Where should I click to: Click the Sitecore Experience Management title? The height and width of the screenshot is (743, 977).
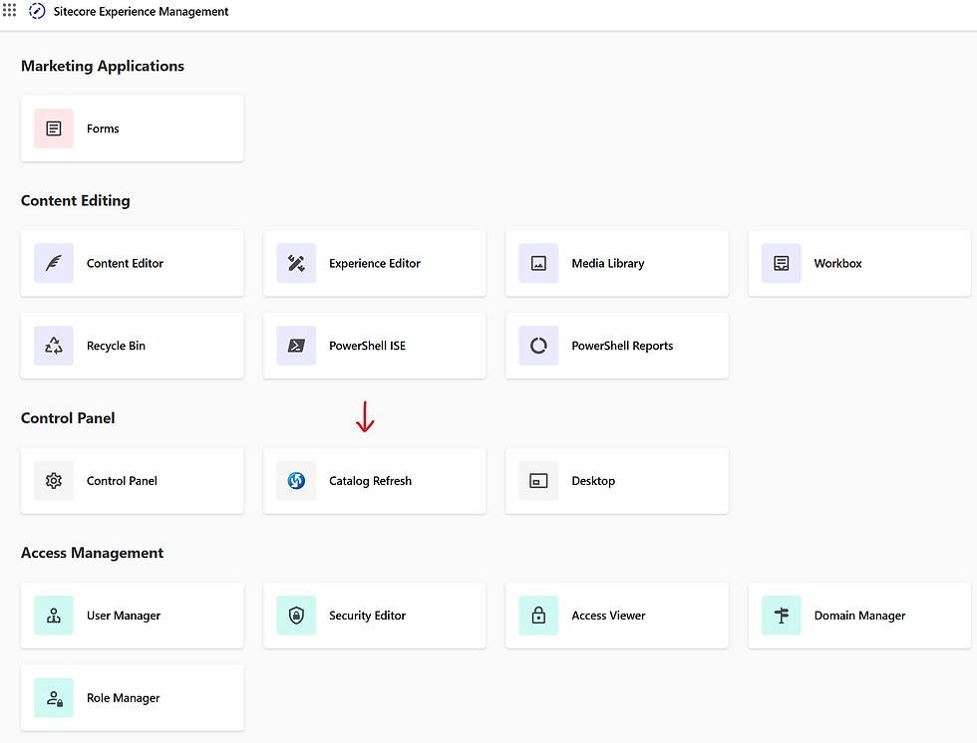141,12
